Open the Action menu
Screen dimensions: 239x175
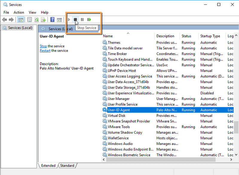coord(19,12)
